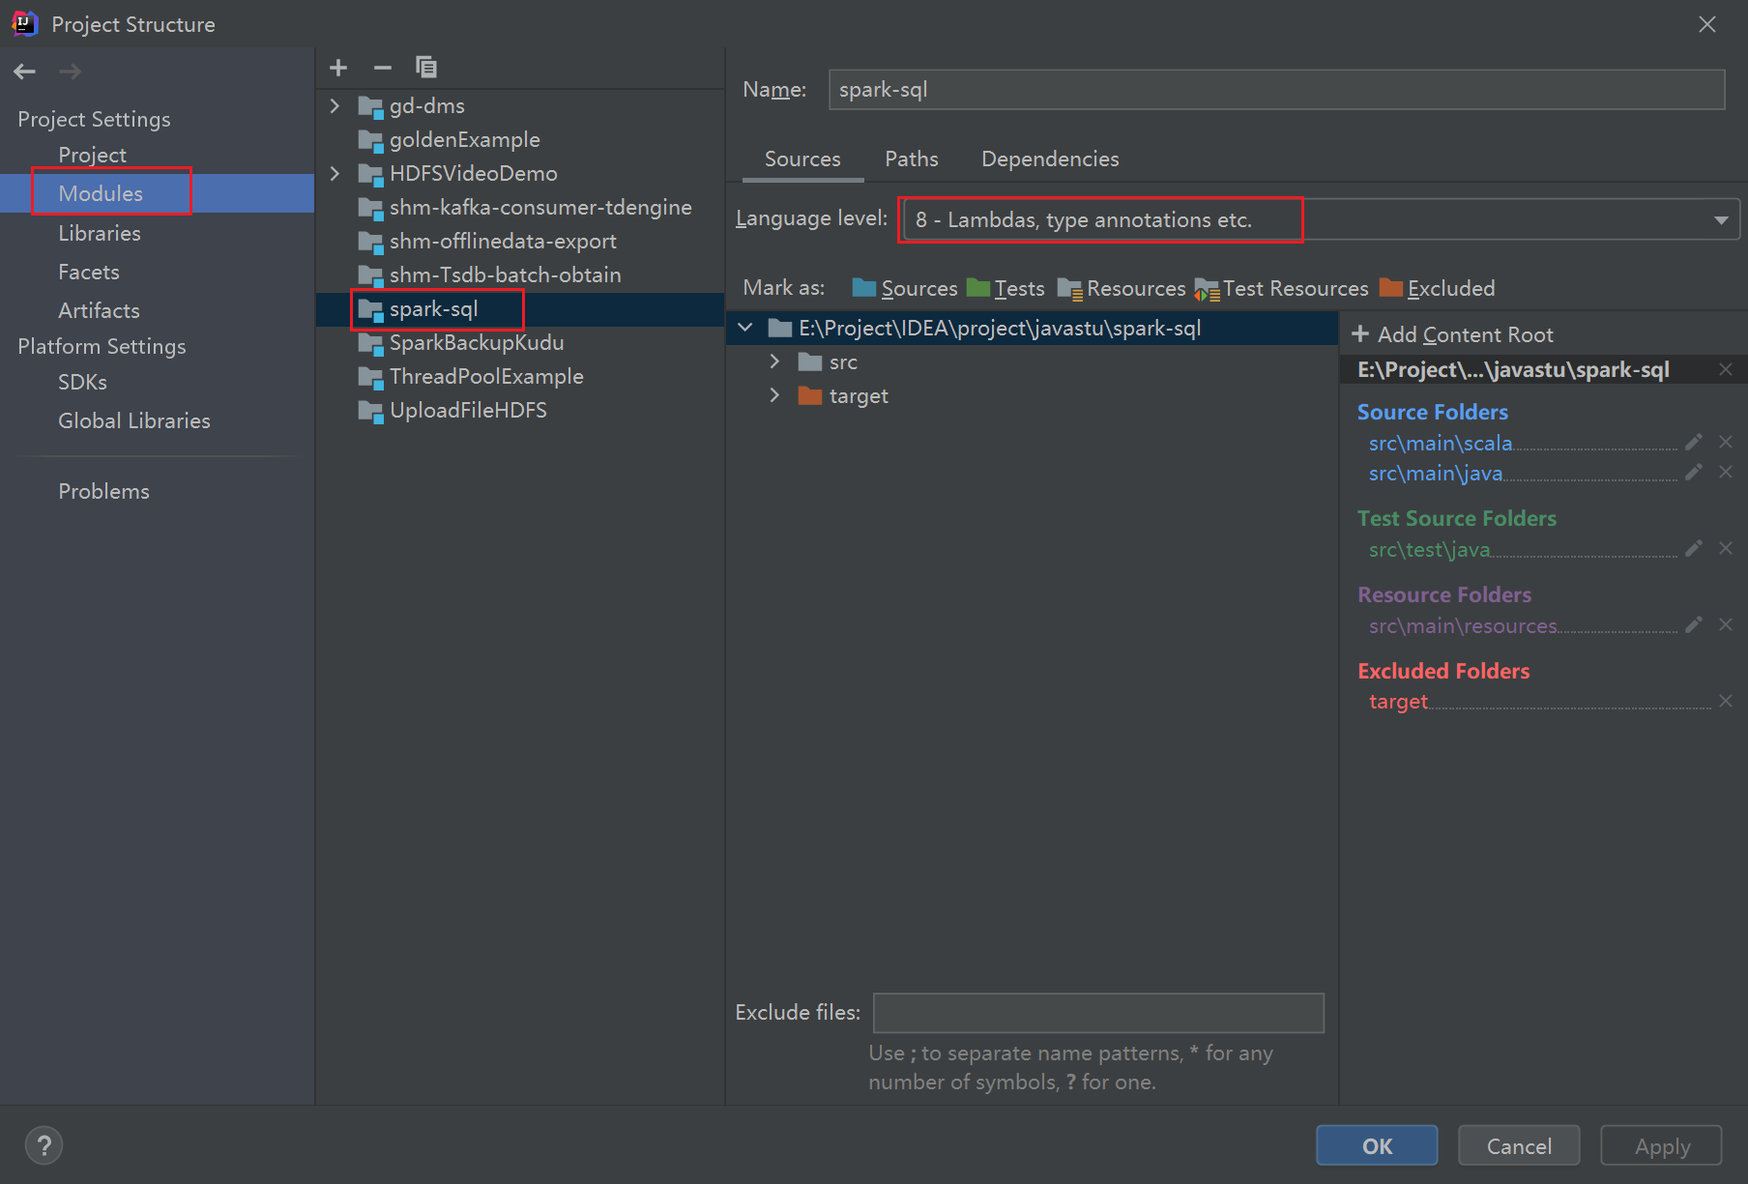This screenshot has width=1748, height=1184.
Task: Switch to the Dependencies tab
Action: pos(1050,159)
